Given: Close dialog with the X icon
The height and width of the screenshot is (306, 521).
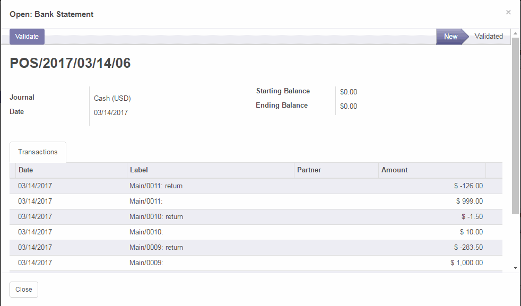Looking at the screenshot, I should 508,12.
